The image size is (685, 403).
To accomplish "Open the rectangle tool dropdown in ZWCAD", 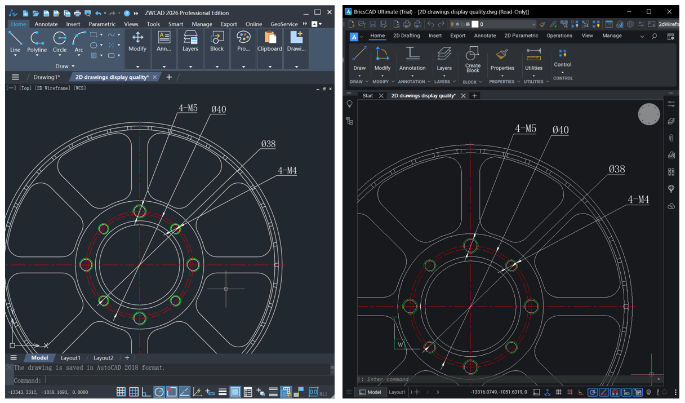I will pos(101,35).
